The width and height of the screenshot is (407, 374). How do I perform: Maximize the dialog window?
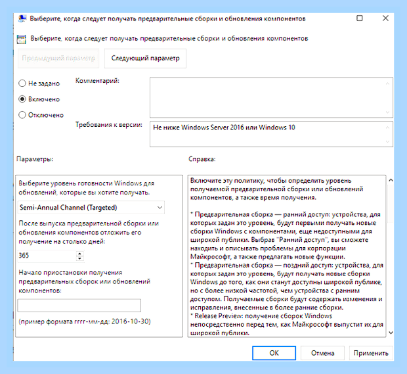(x=360, y=18)
